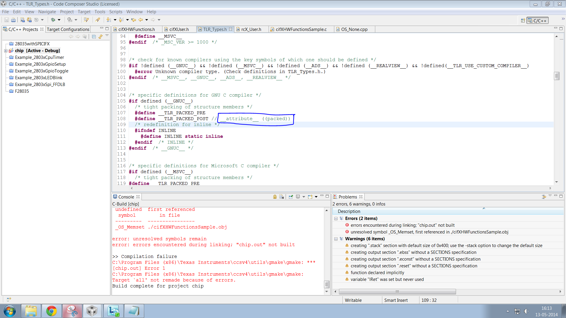Switch to the cifXHWFunctionsSample.c editor tab

(x=301, y=29)
